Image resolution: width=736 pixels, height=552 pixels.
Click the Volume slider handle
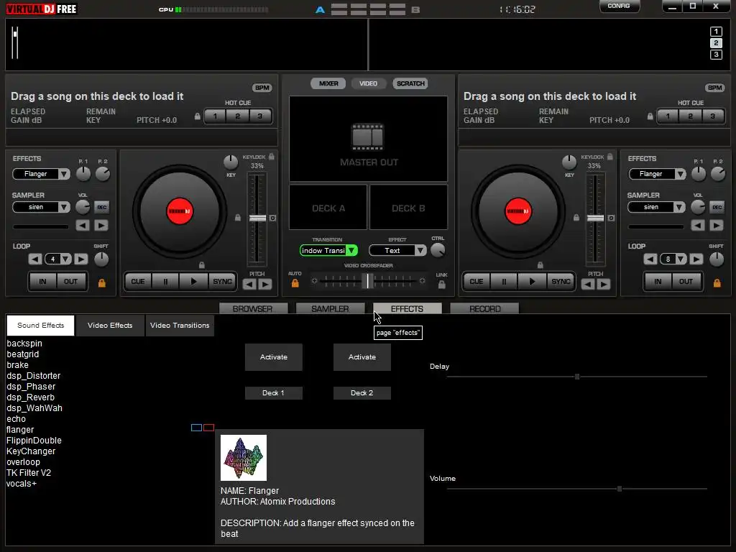coord(620,489)
